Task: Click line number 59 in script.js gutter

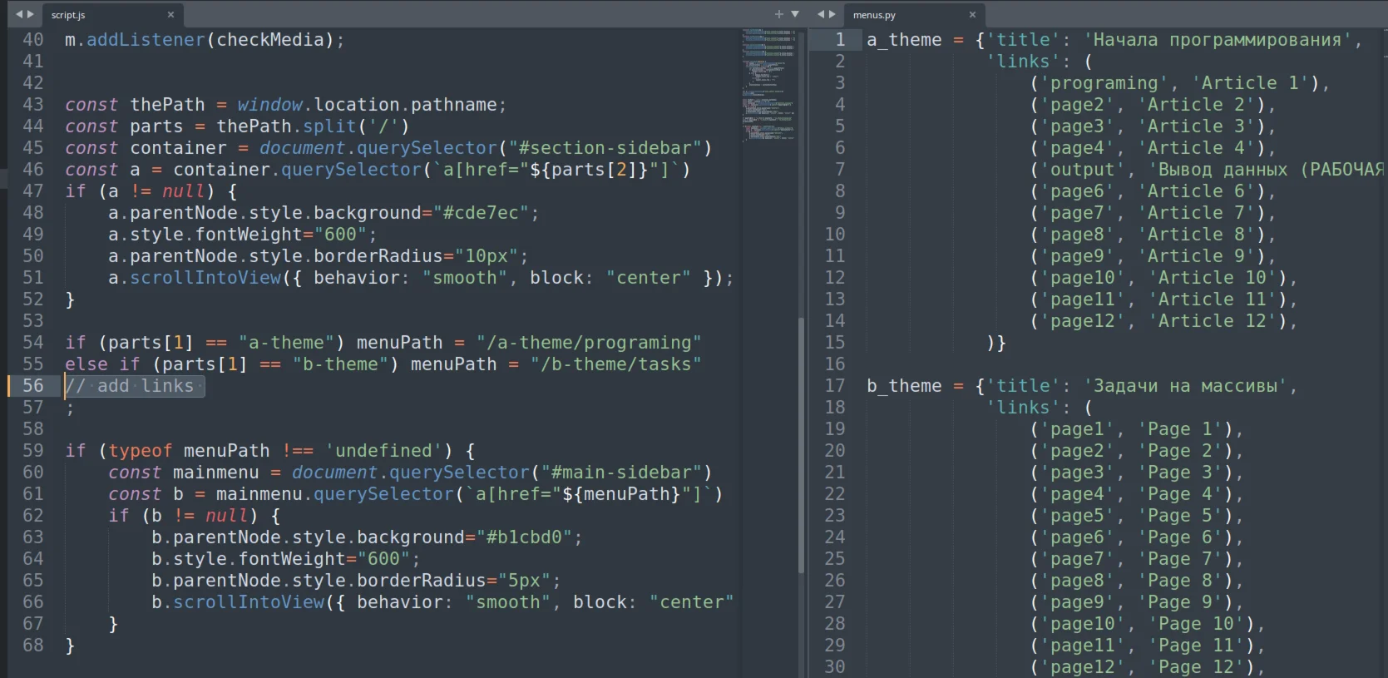Action: 33,451
